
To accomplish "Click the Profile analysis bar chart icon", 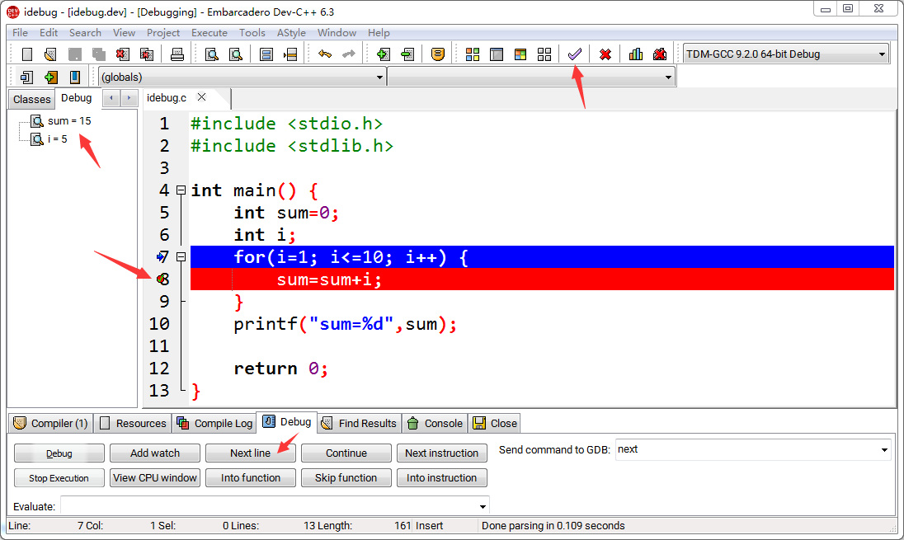I will 635,54.
